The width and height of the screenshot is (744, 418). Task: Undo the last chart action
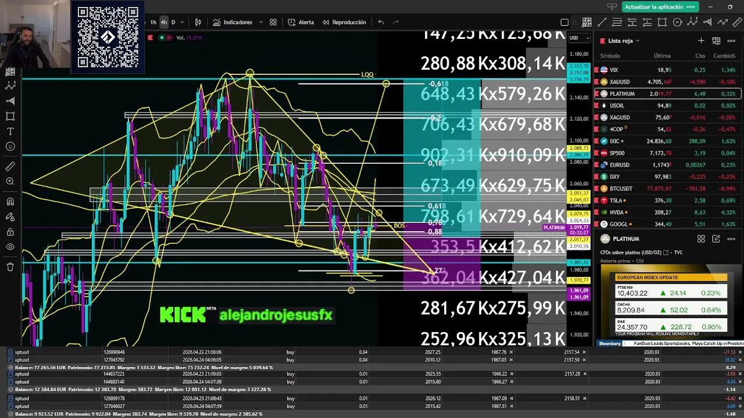pyautogui.click(x=381, y=22)
